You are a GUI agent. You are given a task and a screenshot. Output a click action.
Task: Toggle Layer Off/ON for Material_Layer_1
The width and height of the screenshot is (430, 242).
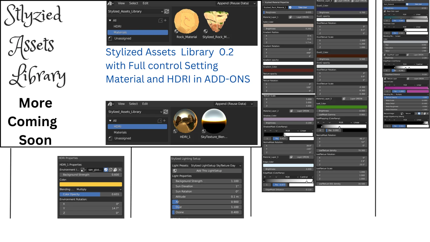pyautogui.click(x=300, y=17)
